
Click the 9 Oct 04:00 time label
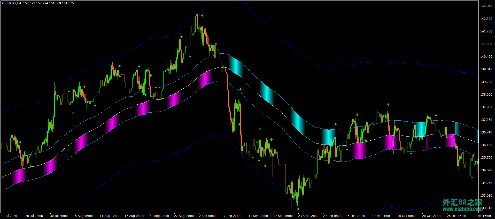coord(381,216)
